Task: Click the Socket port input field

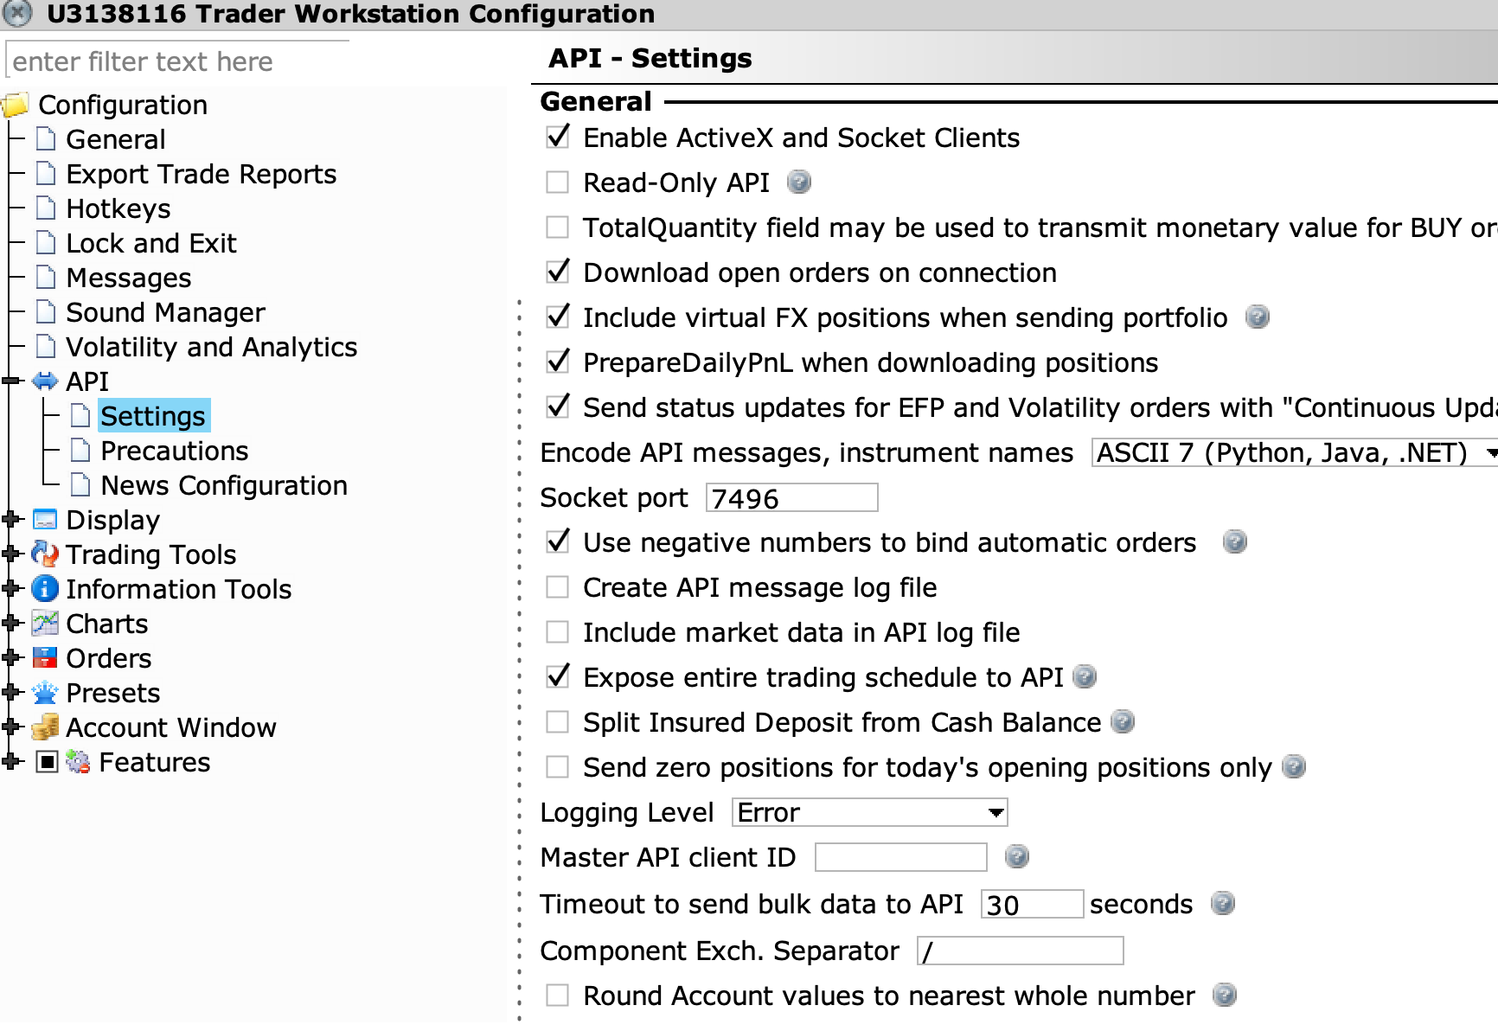Action: click(x=791, y=498)
